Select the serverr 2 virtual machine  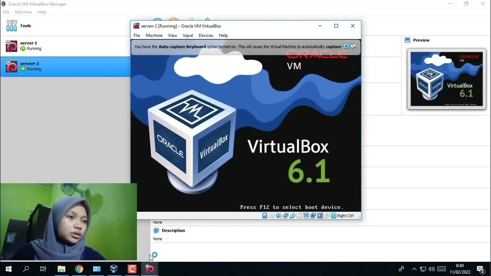65,67
